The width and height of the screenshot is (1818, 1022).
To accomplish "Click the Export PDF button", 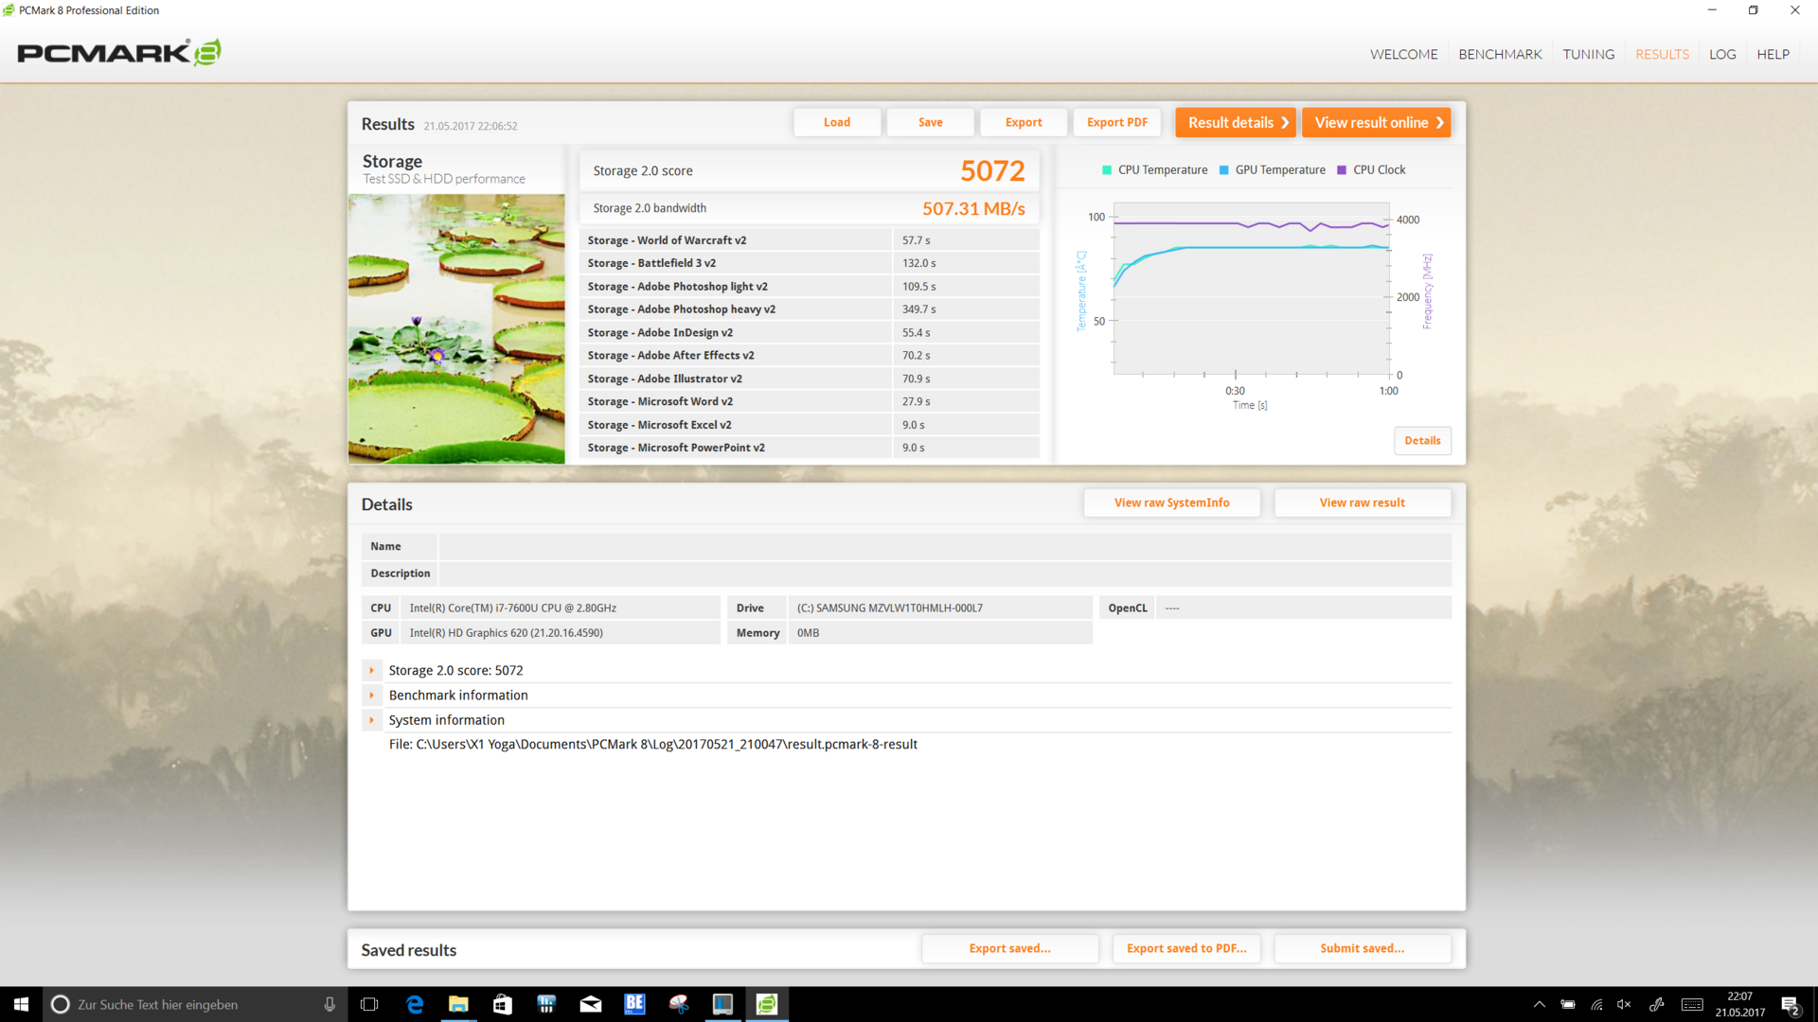I will (1116, 122).
